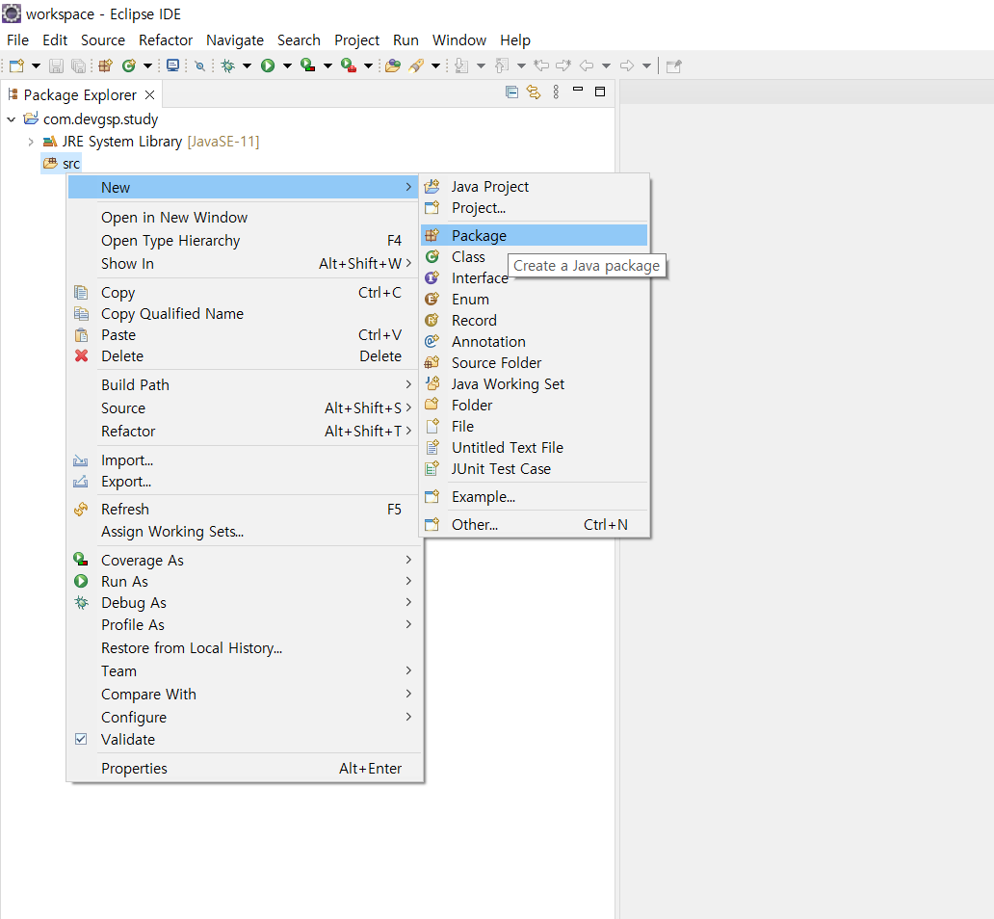Click Collapse All in Package Explorer
Image resolution: width=994 pixels, height=919 pixels.
(x=512, y=92)
